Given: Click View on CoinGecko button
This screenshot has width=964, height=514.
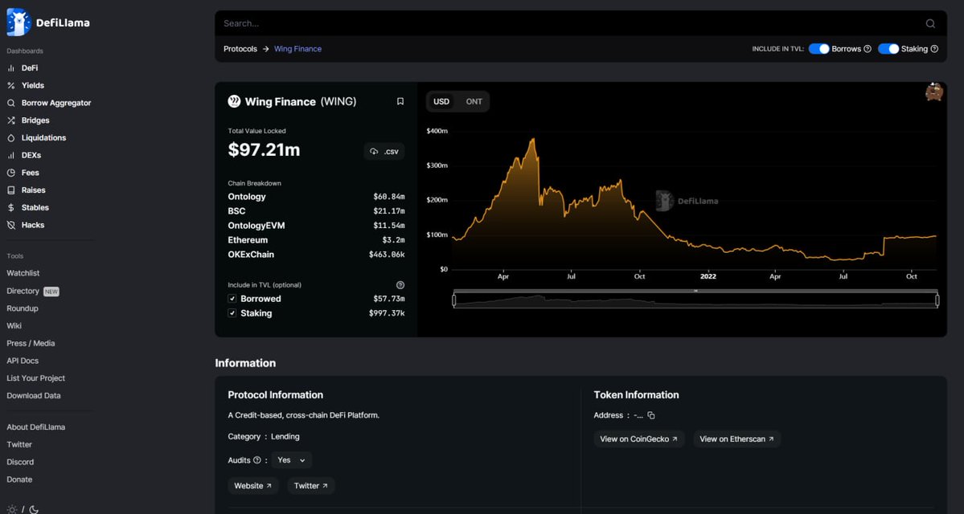Looking at the screenshot, I should 638,439.
